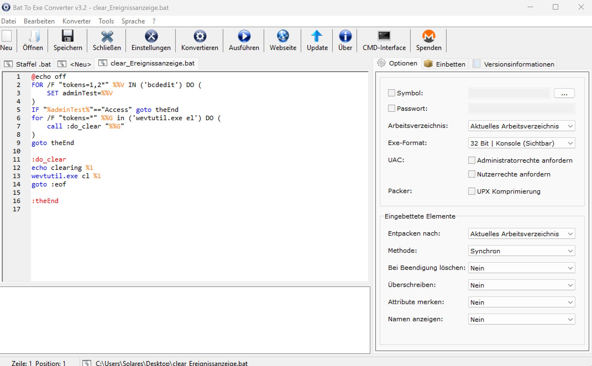Screen dimensions: 592x366
Task: Open the Namen anzeigen dropdown
Action: point(522,319)
